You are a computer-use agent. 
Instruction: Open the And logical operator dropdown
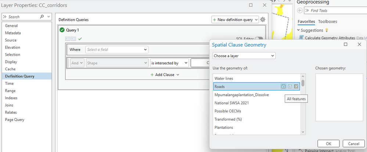77,63
